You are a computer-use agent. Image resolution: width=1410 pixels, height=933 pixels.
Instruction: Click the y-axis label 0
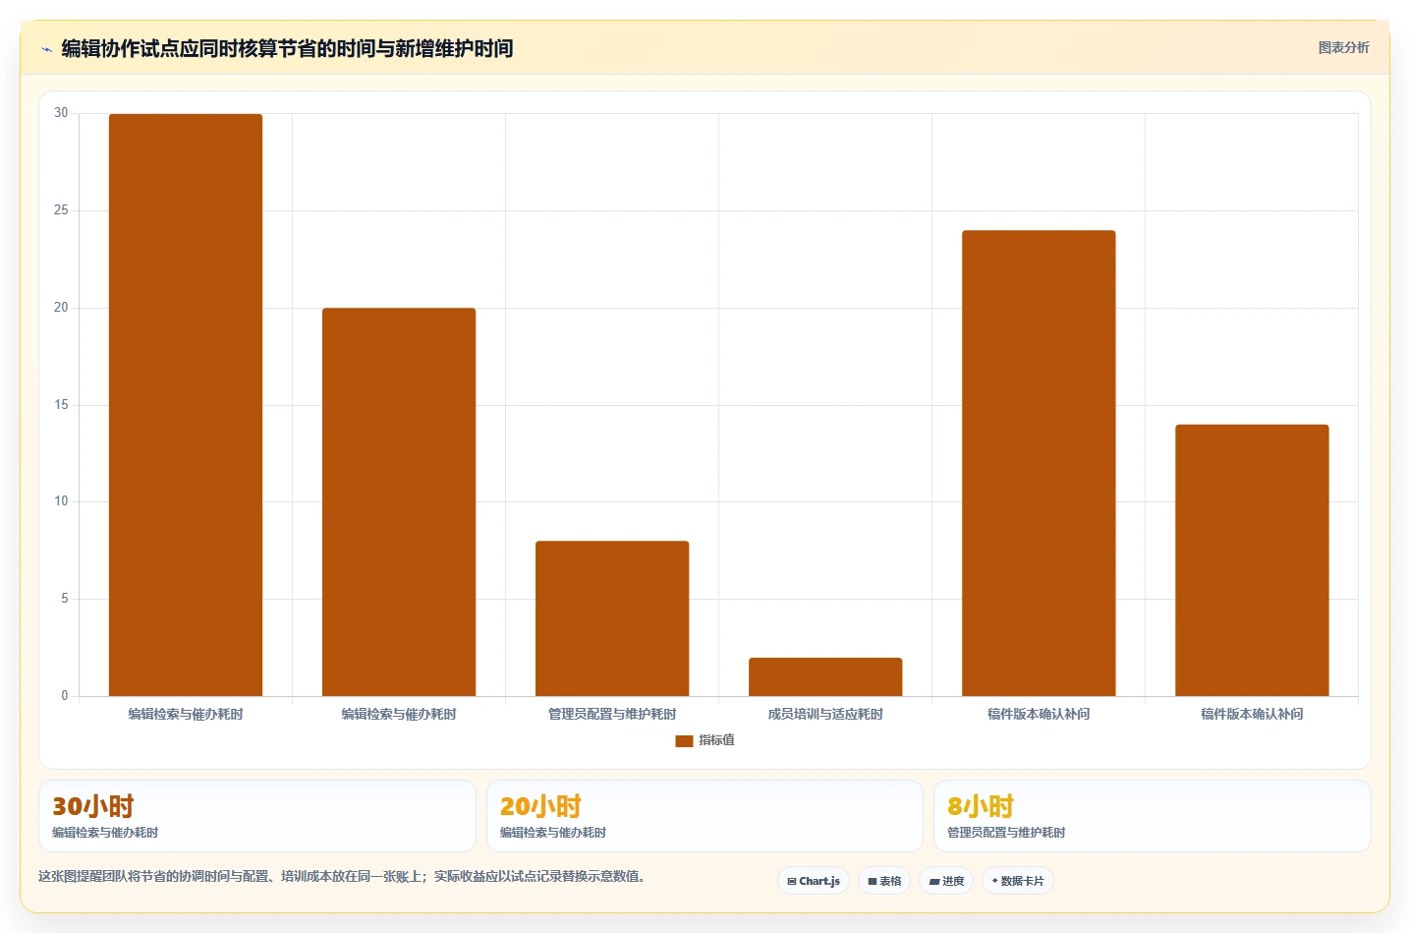pyautogui.click(x=65, y=696)
